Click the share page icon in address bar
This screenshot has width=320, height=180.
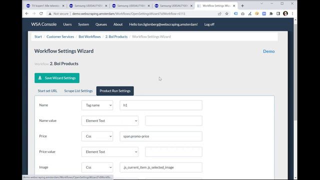coord(219,13)
